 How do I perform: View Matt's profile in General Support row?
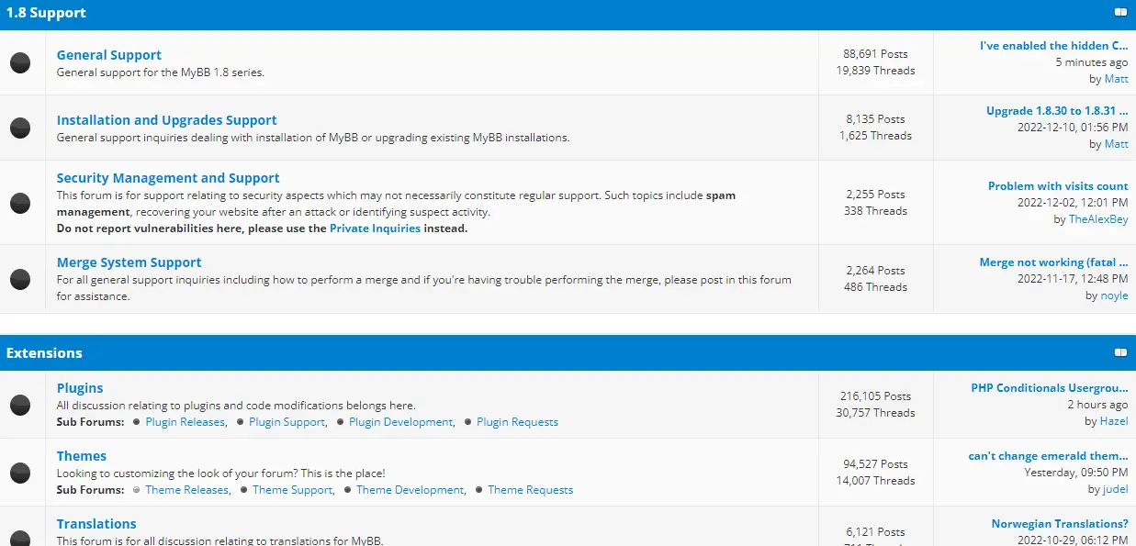point(1117,79)
